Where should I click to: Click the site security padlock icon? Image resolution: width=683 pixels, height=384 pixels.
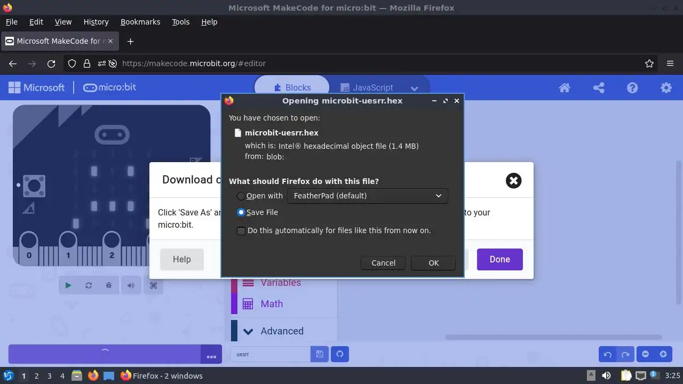click(87, 63)
